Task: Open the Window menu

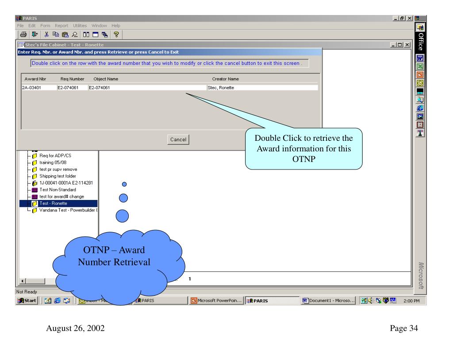Action: point(99,26)
